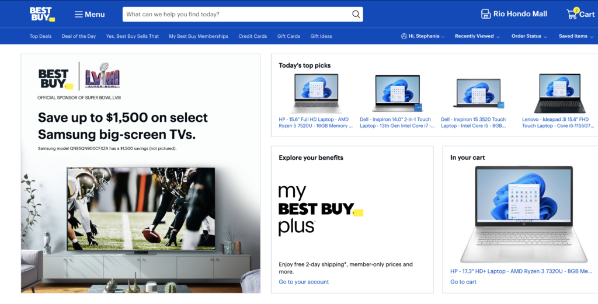Open My Best Buy Memberships

pos(199,36)
